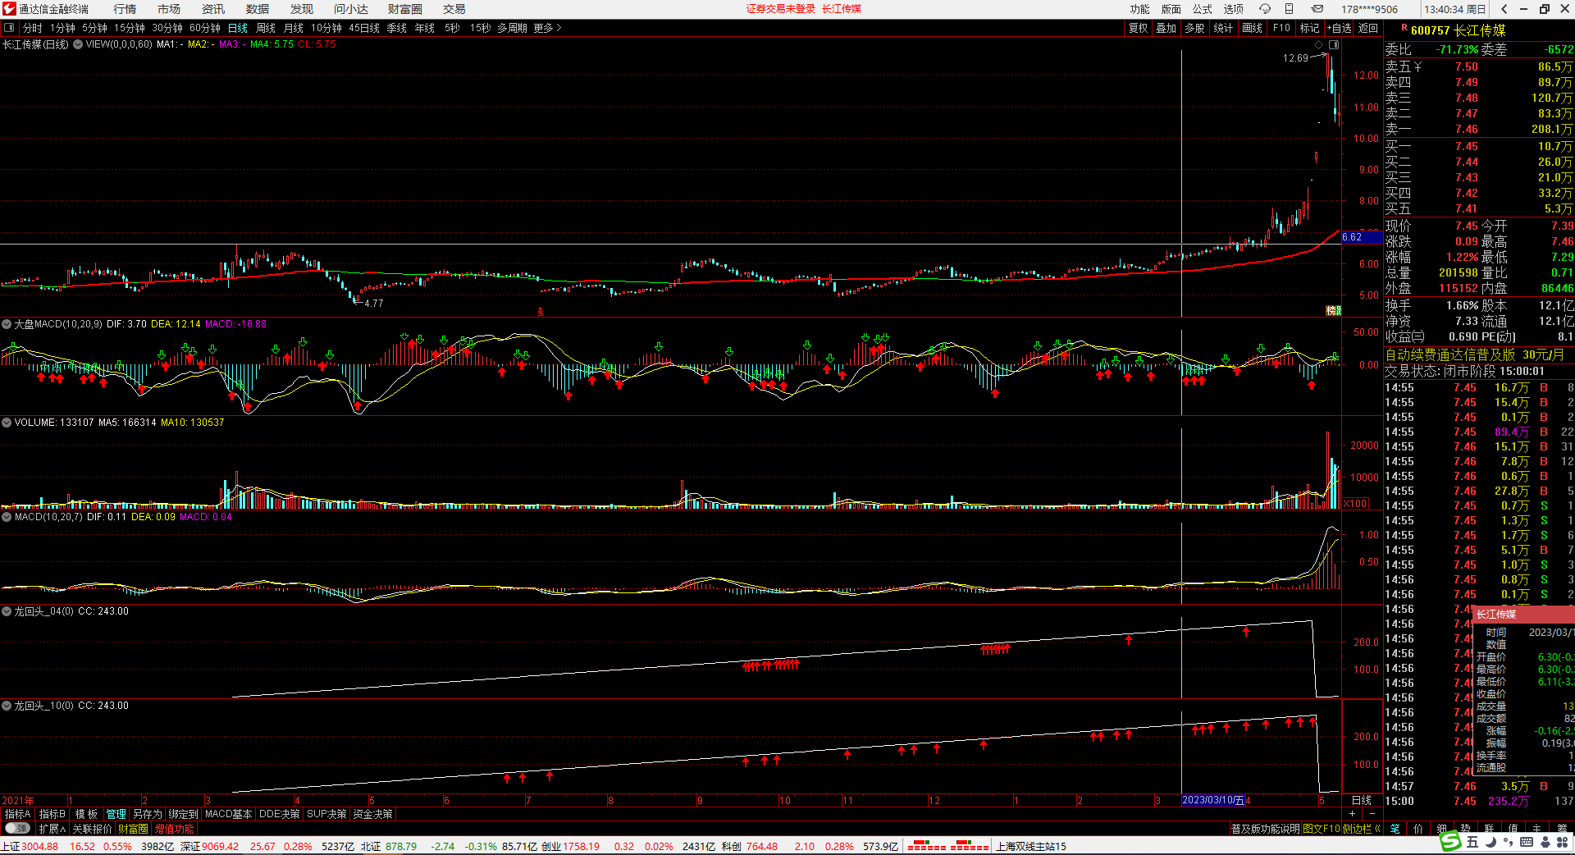The height and width of the screenshot is (855, 1575).
Task: Open Sogou user account icon
Action: pos(1544,842)
